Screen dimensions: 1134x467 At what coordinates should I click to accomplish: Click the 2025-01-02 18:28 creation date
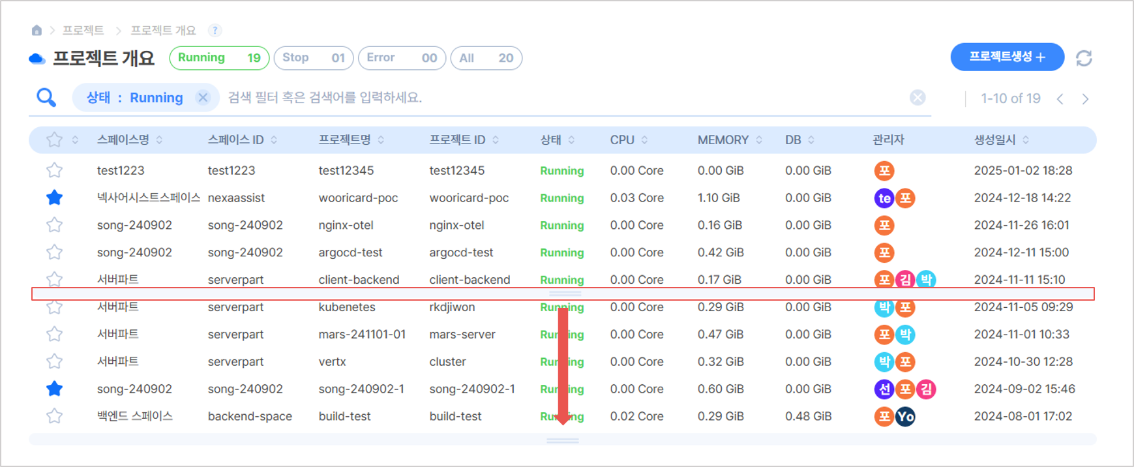(1023, 171)
